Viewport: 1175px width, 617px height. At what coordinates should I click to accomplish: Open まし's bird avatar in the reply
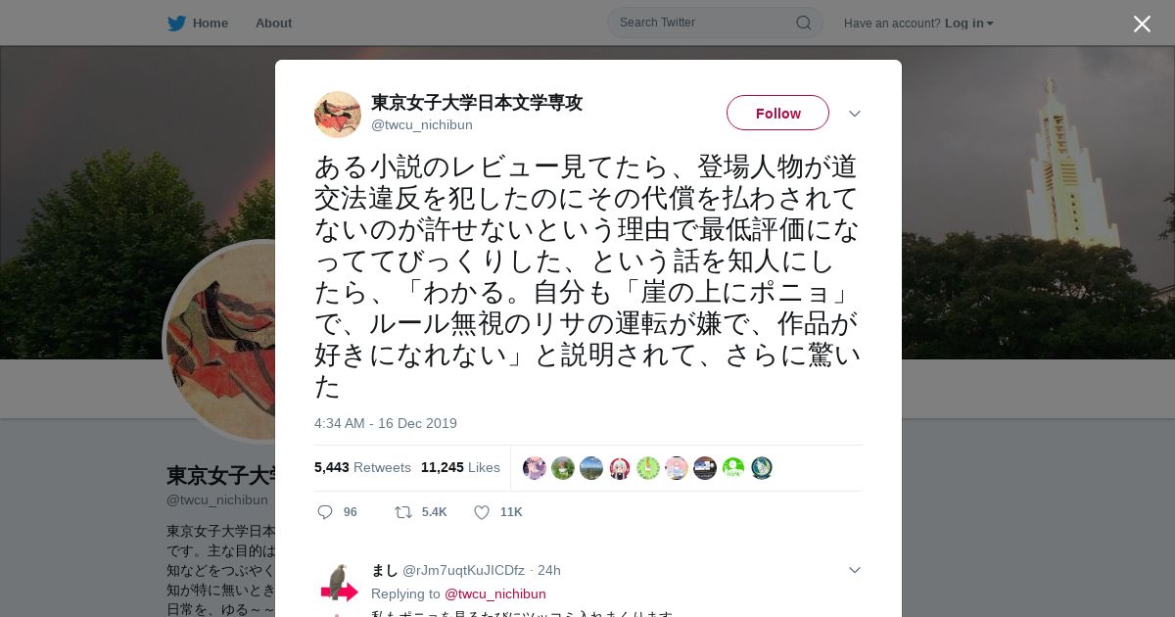338,584
